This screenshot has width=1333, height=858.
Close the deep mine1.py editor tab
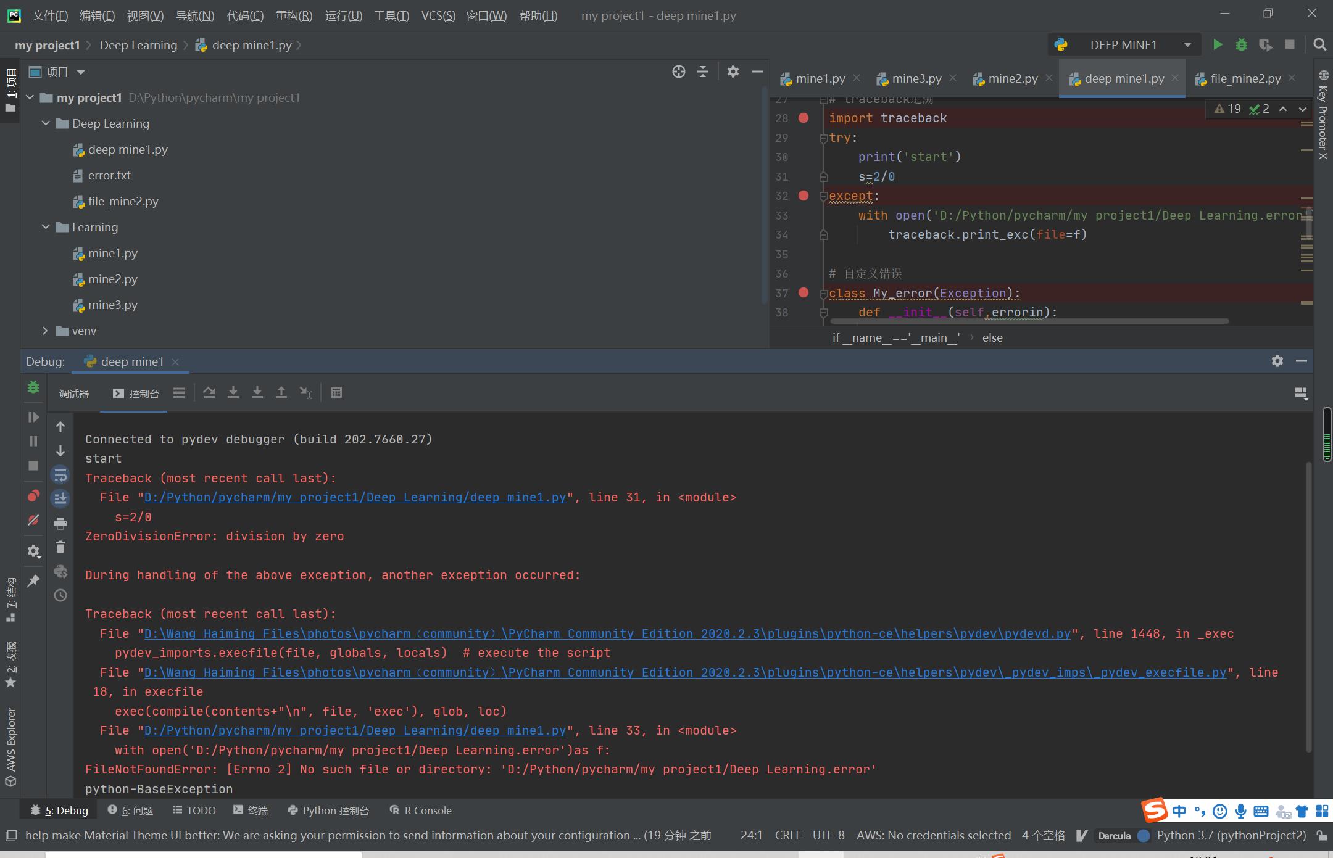click(1175, 78)
